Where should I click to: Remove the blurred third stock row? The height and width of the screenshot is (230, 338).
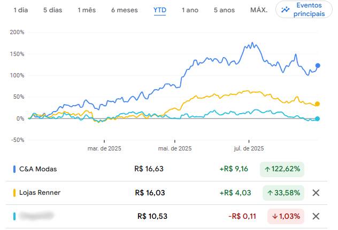coord(316,216)
